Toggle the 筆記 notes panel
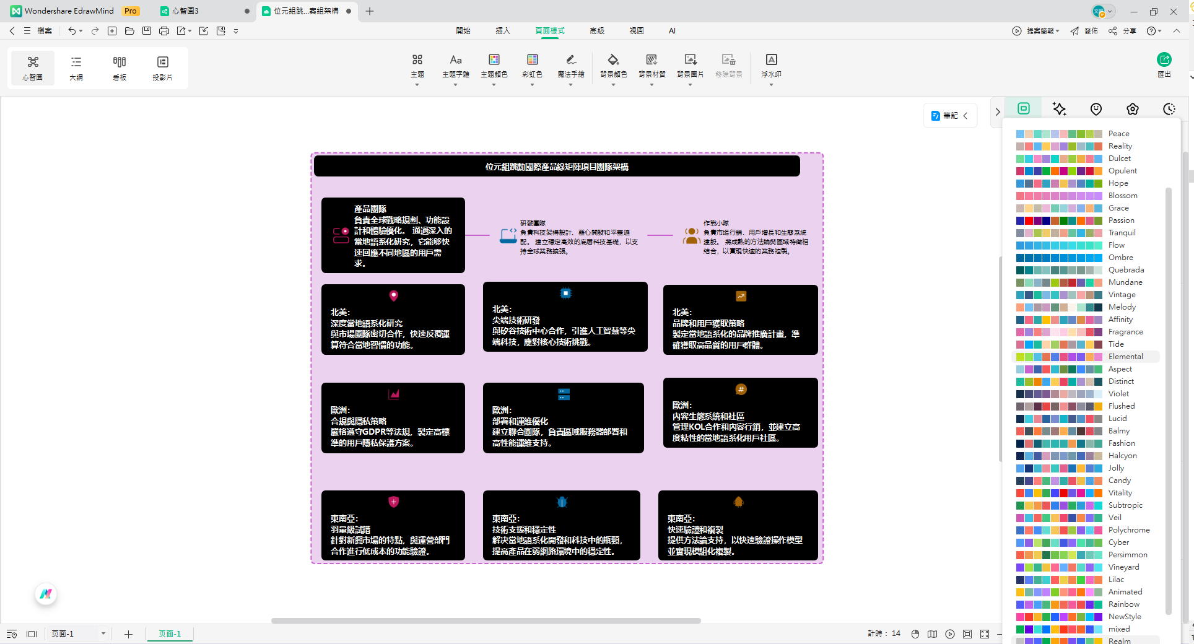 949,116
